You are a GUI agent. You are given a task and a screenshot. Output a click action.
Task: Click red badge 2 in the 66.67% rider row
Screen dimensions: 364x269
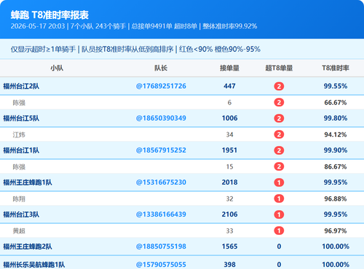(279, 103)
